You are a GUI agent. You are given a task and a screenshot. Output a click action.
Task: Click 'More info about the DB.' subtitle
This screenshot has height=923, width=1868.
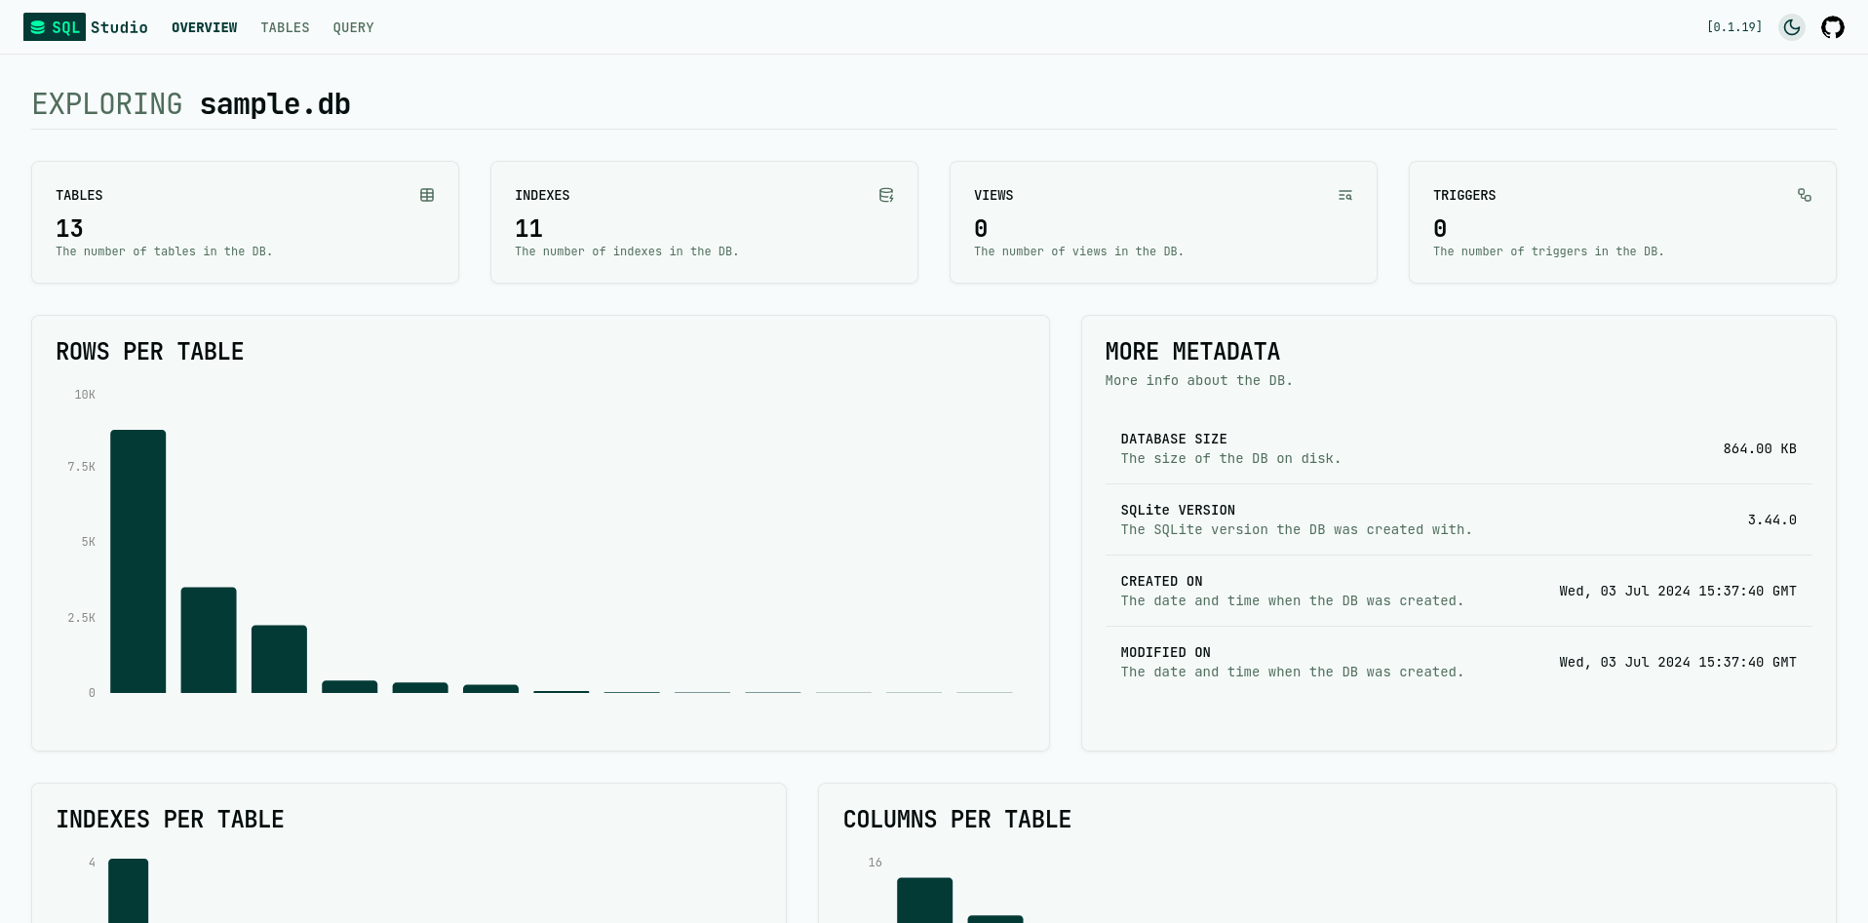coord(1199,380)
